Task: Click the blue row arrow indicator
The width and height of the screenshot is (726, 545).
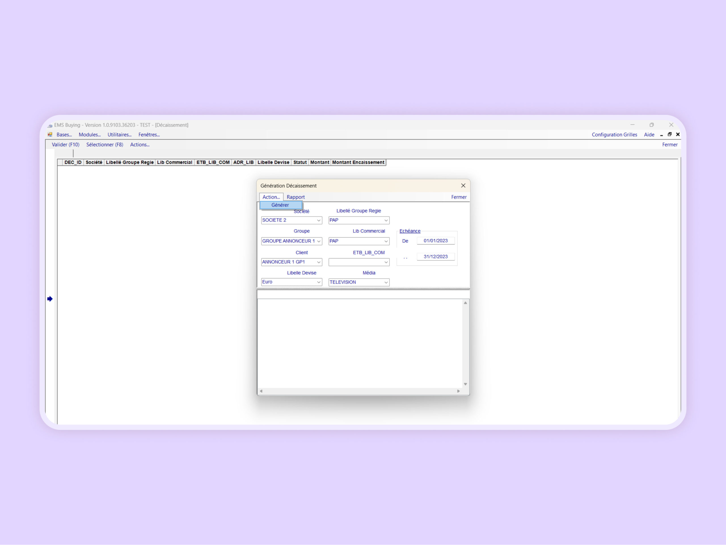Action: point(50,299)
